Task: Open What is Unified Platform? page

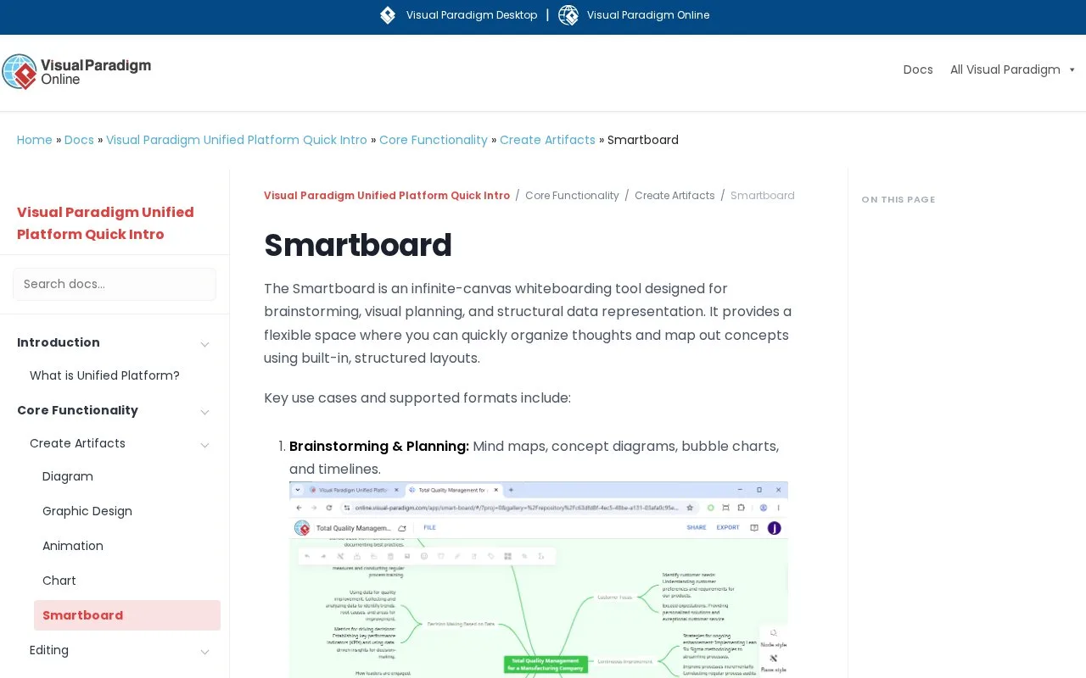Action: pyautogui.click(x=104, y=375)
